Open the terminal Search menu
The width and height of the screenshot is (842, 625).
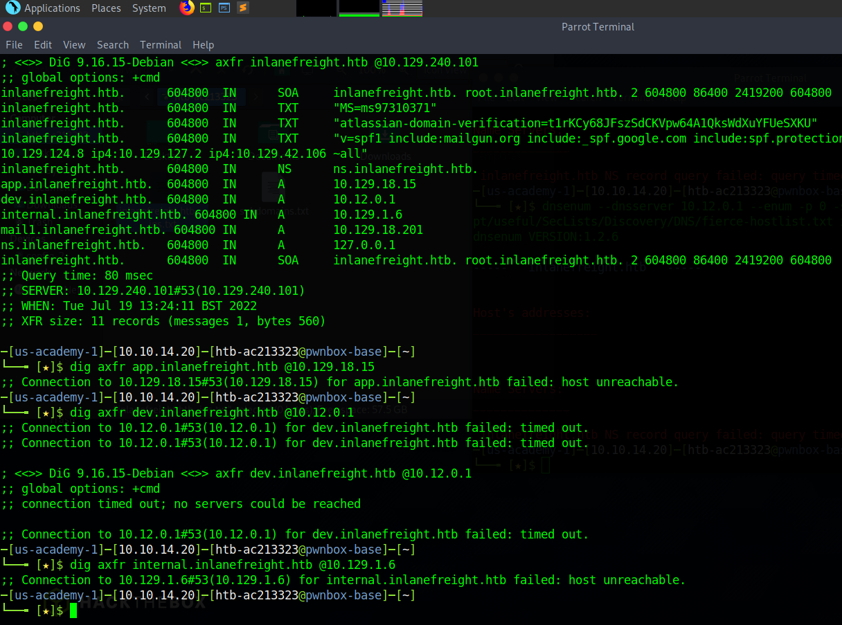point(112,44)
